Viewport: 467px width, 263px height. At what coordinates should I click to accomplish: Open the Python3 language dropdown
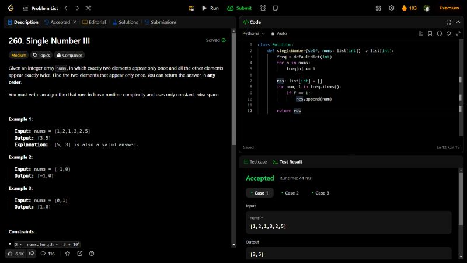click(254, 33)
